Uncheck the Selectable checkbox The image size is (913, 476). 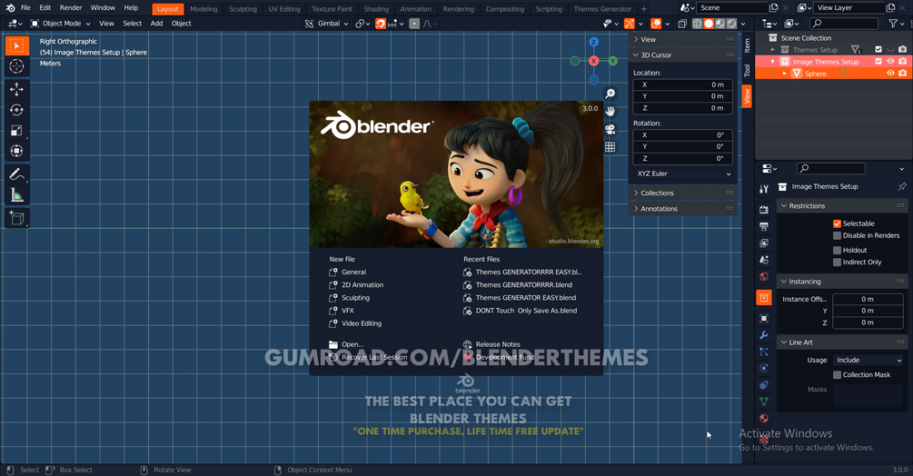point(837,223)
